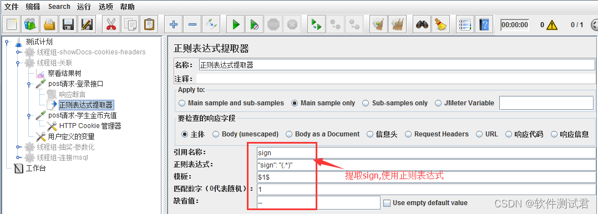Open the 帮助 menu

click(x=127, y=7)
